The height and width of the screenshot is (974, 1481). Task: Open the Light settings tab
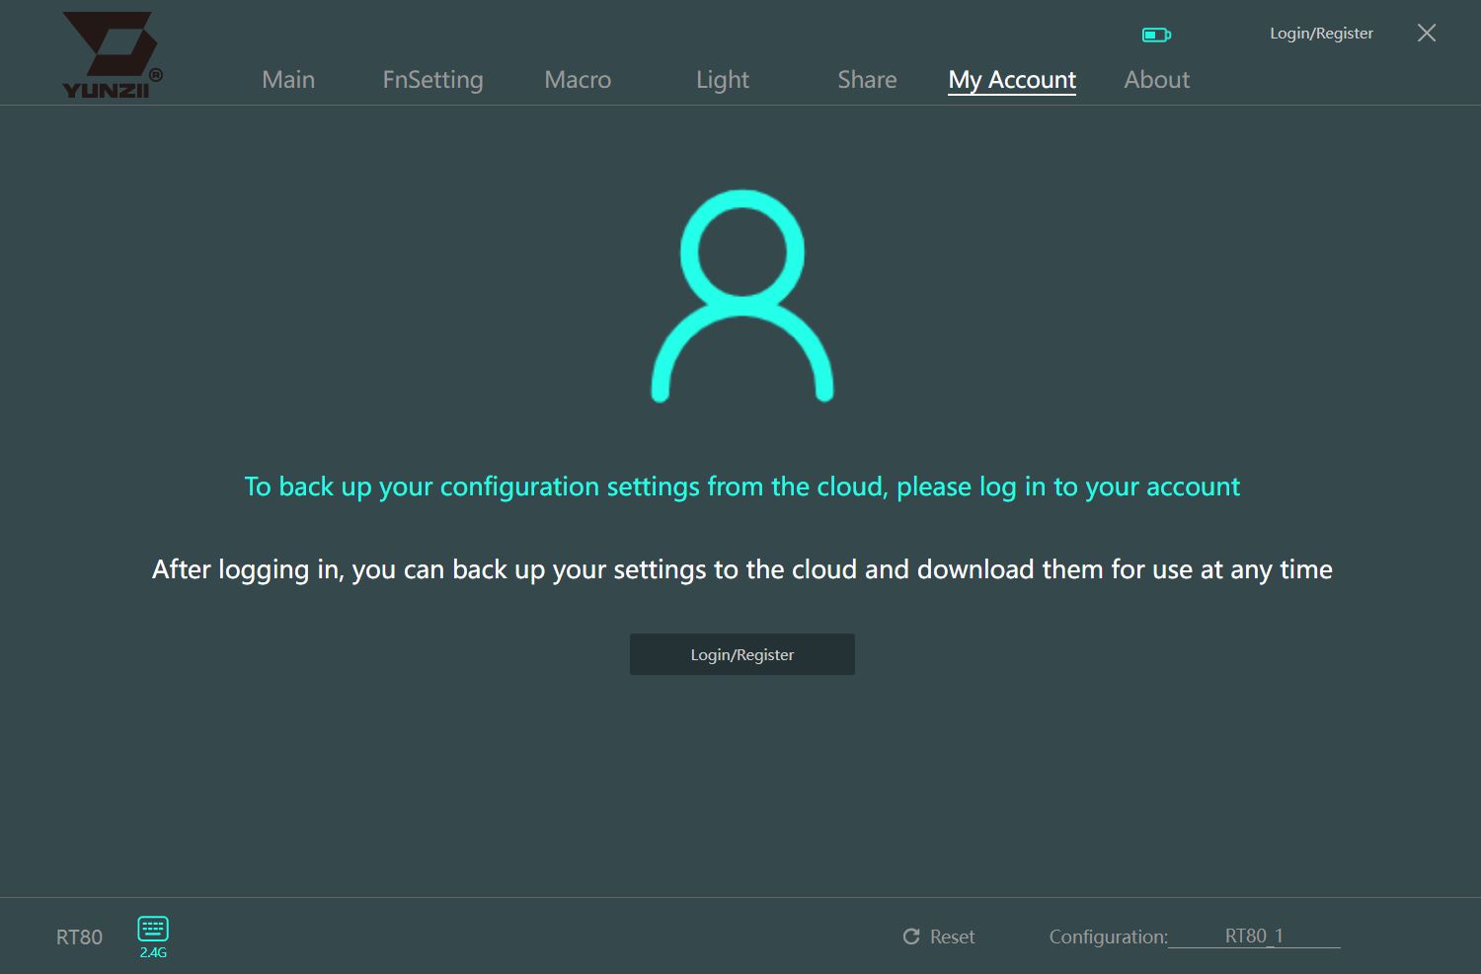point(723,80)
